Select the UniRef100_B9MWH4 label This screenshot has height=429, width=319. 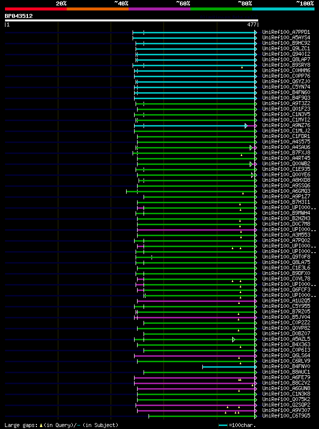pyautogui.click(x=286, y=213)
